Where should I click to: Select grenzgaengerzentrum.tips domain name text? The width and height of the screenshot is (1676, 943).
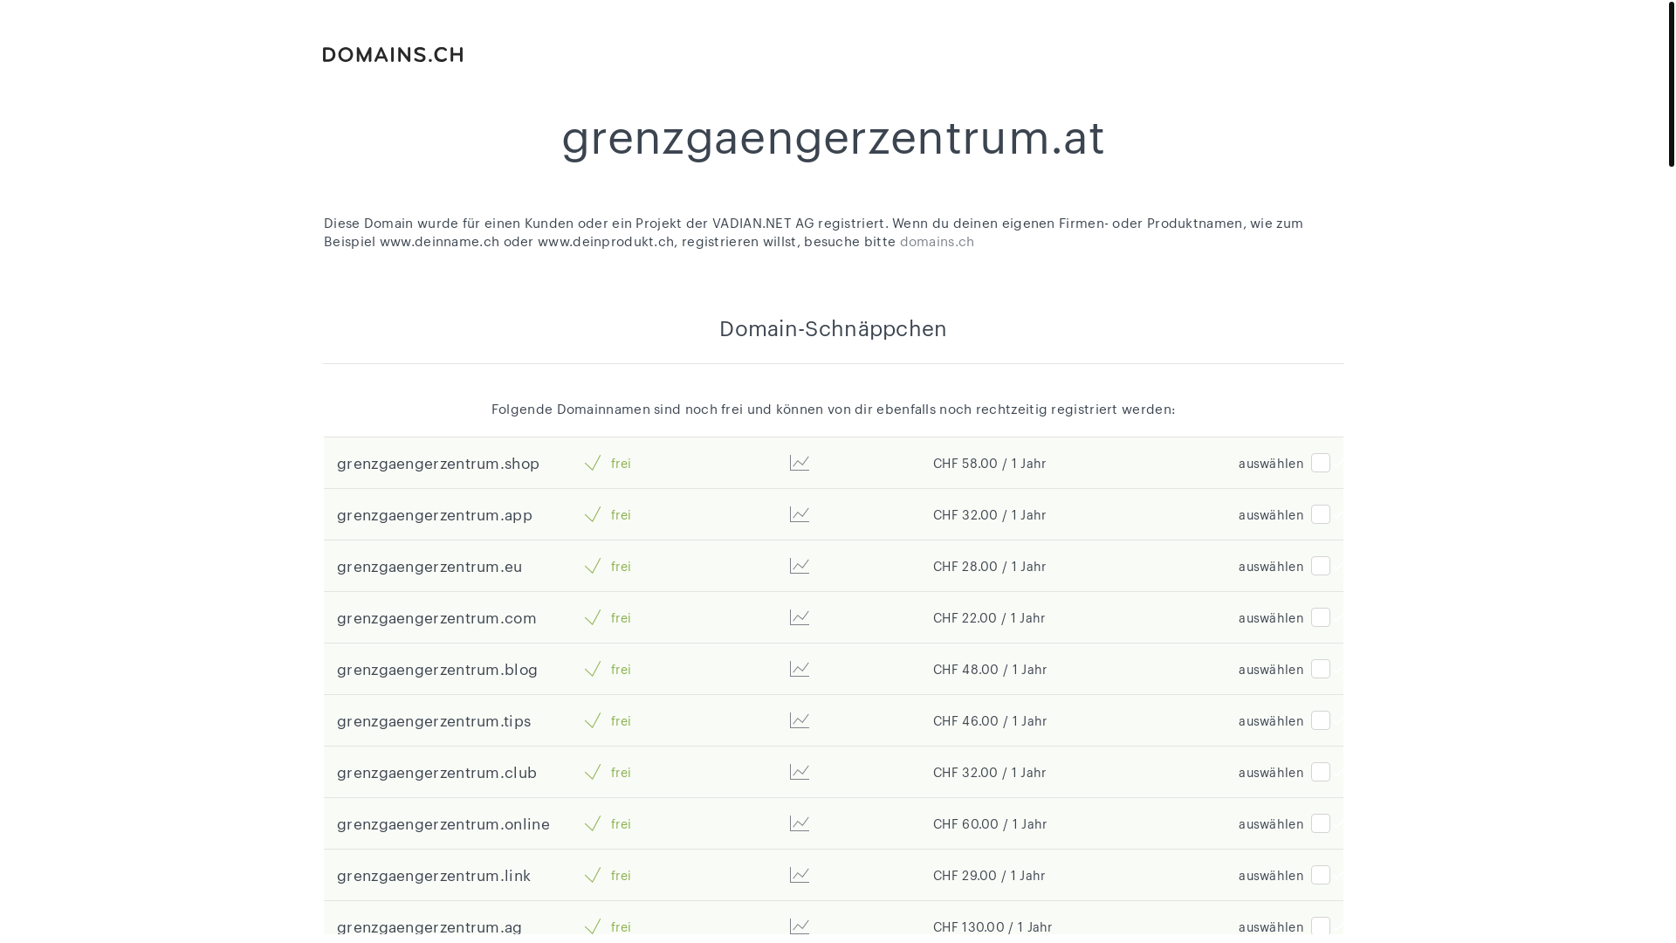tap(434, 721)
